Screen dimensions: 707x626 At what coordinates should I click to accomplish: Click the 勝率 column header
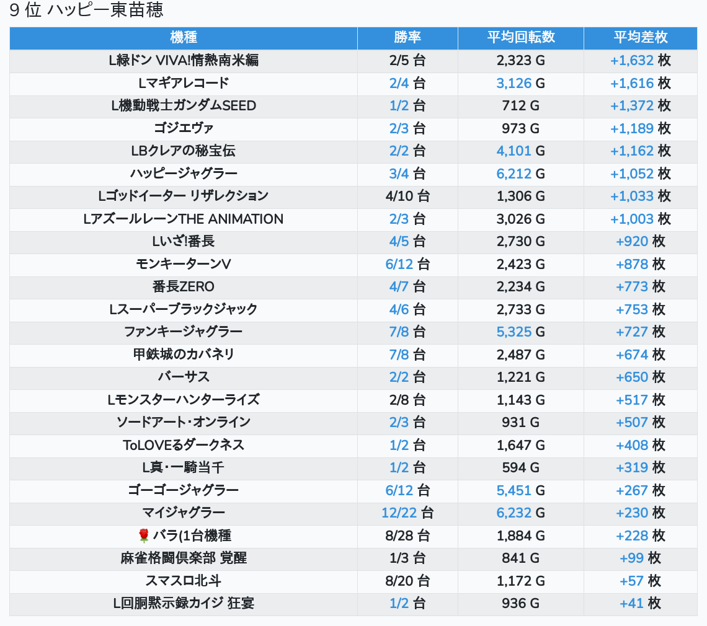tap(407, 37)
